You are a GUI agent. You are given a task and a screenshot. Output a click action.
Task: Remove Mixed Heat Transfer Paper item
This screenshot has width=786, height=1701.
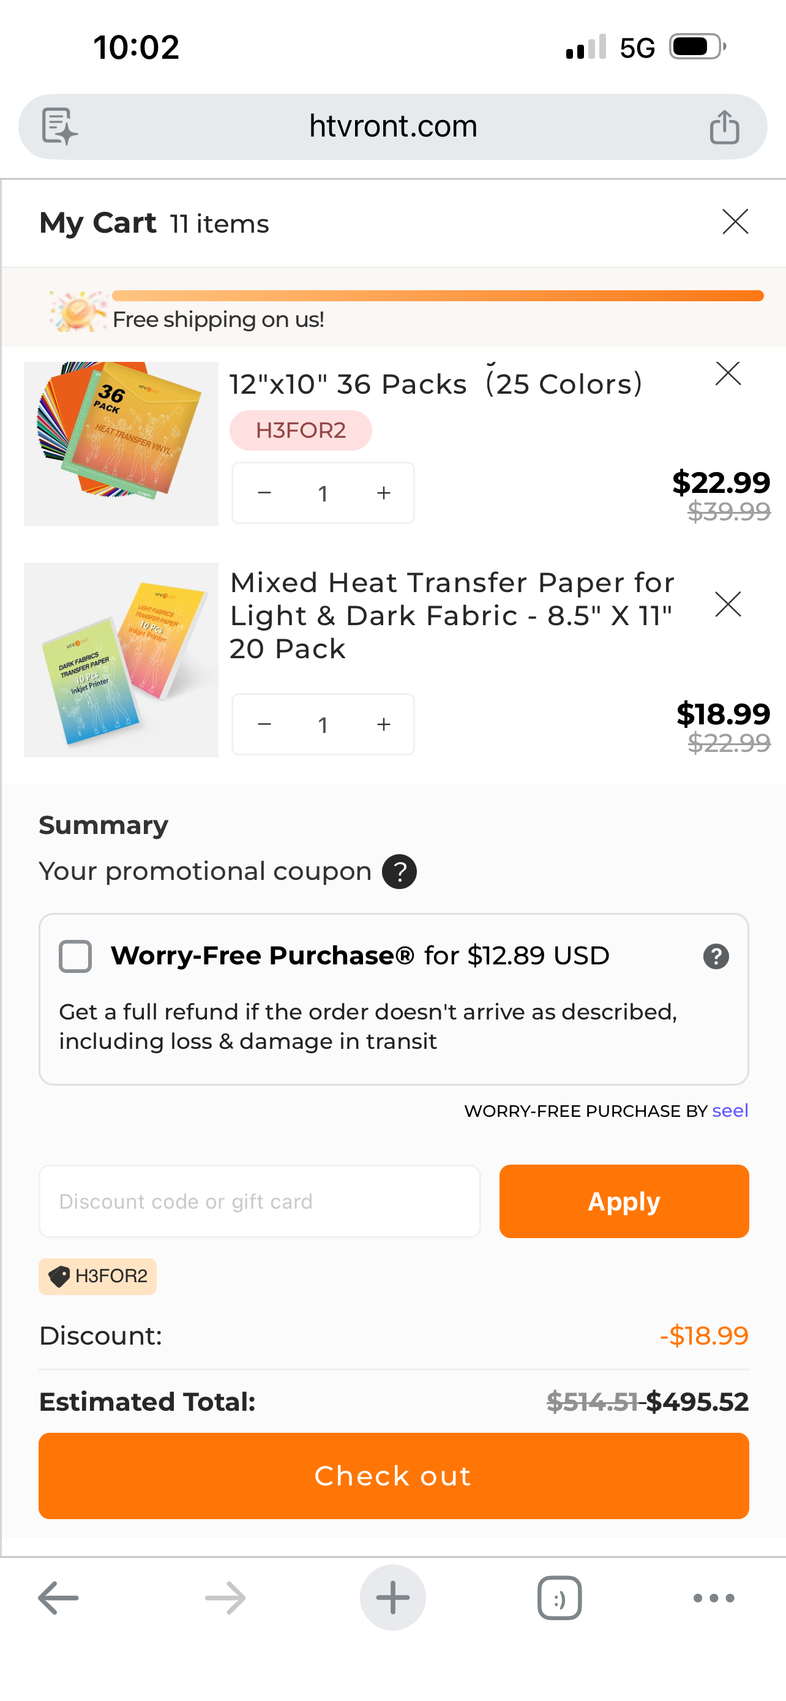pos(728,604)
